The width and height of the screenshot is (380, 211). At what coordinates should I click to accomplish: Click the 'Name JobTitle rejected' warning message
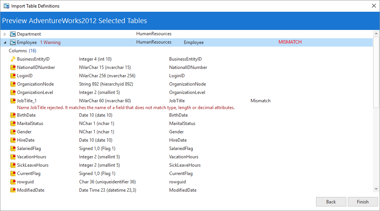(x=126, y=108)
